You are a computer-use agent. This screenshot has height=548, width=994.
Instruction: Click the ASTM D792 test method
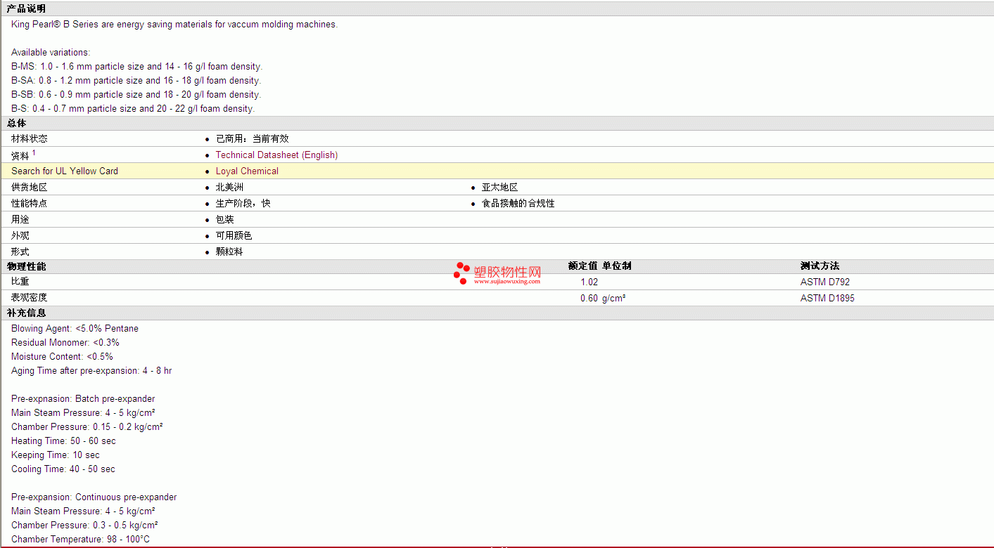point(825,282)
